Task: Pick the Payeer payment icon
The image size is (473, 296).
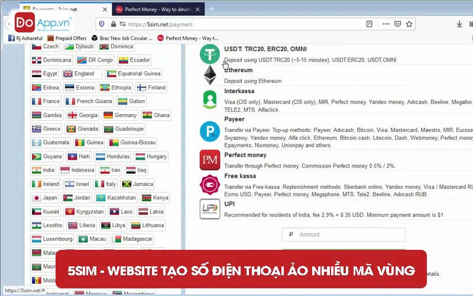Action: tap(210, 131)
